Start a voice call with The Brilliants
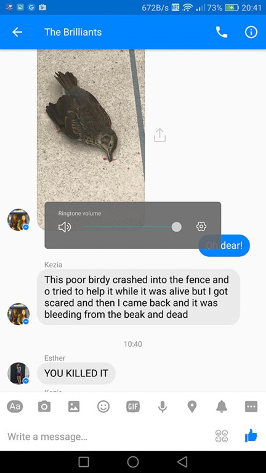The width and height of the screenshot is (266, 473). pos(222,32)
